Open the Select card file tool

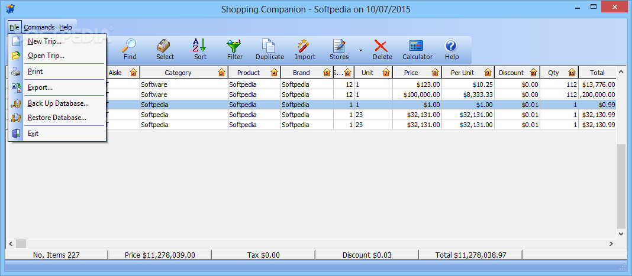click(x=165, y=45)
